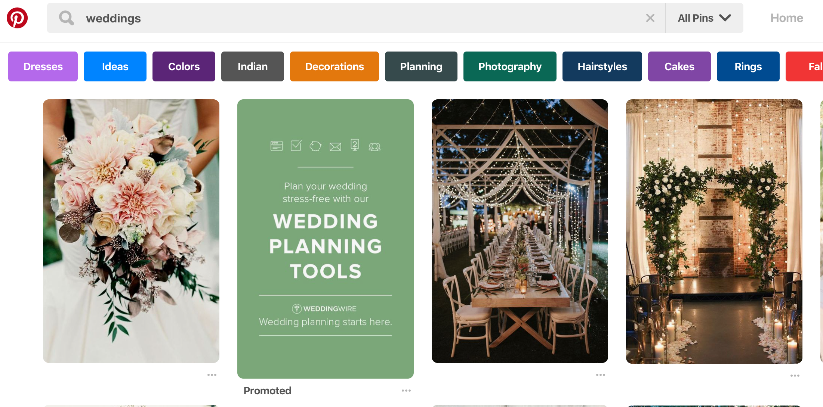The width and height of the screenshot is (823, 407).
Task: Go to the Home page
Action: click(x=786, y=18)
